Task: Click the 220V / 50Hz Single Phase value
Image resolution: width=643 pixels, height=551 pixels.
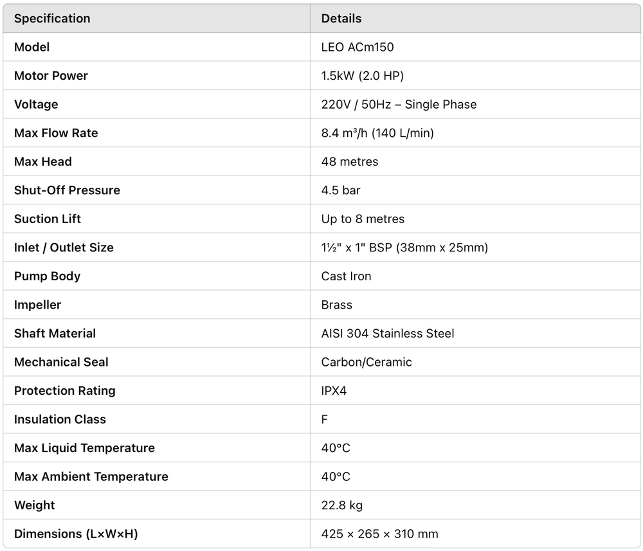Action: click(399, 104)
